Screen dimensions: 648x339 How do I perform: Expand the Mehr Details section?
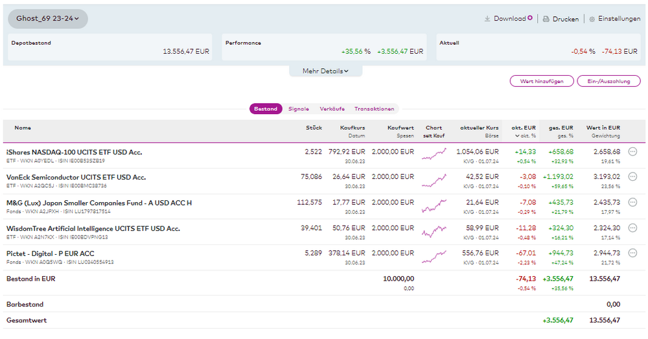325,71
